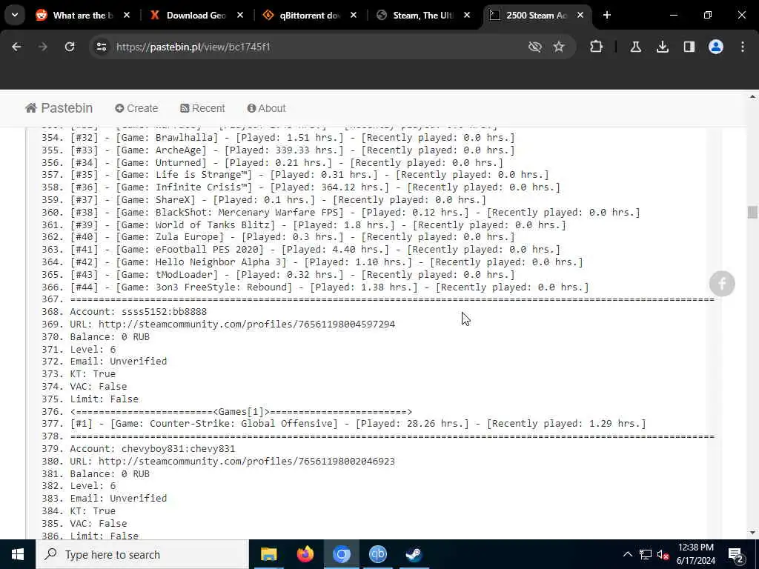Image resolution: width=759 pixels, height=569 pixels.
Task: Open the About page link
Action: (266, 108)
